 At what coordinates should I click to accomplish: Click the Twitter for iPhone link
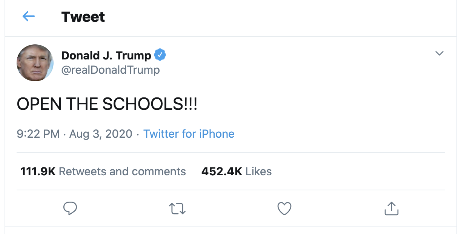189,134
